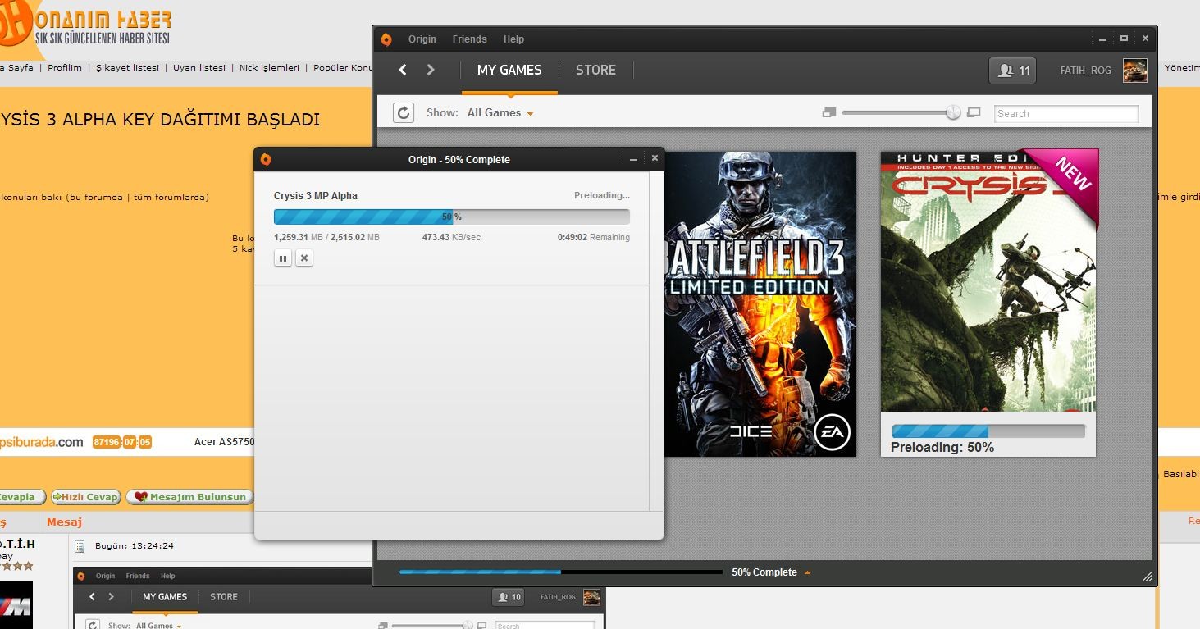Open the Uyarı listesi link

(199, 68)
